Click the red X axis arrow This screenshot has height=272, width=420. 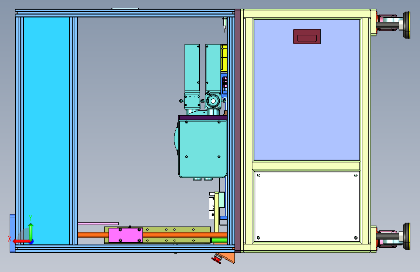click(21, 242)
